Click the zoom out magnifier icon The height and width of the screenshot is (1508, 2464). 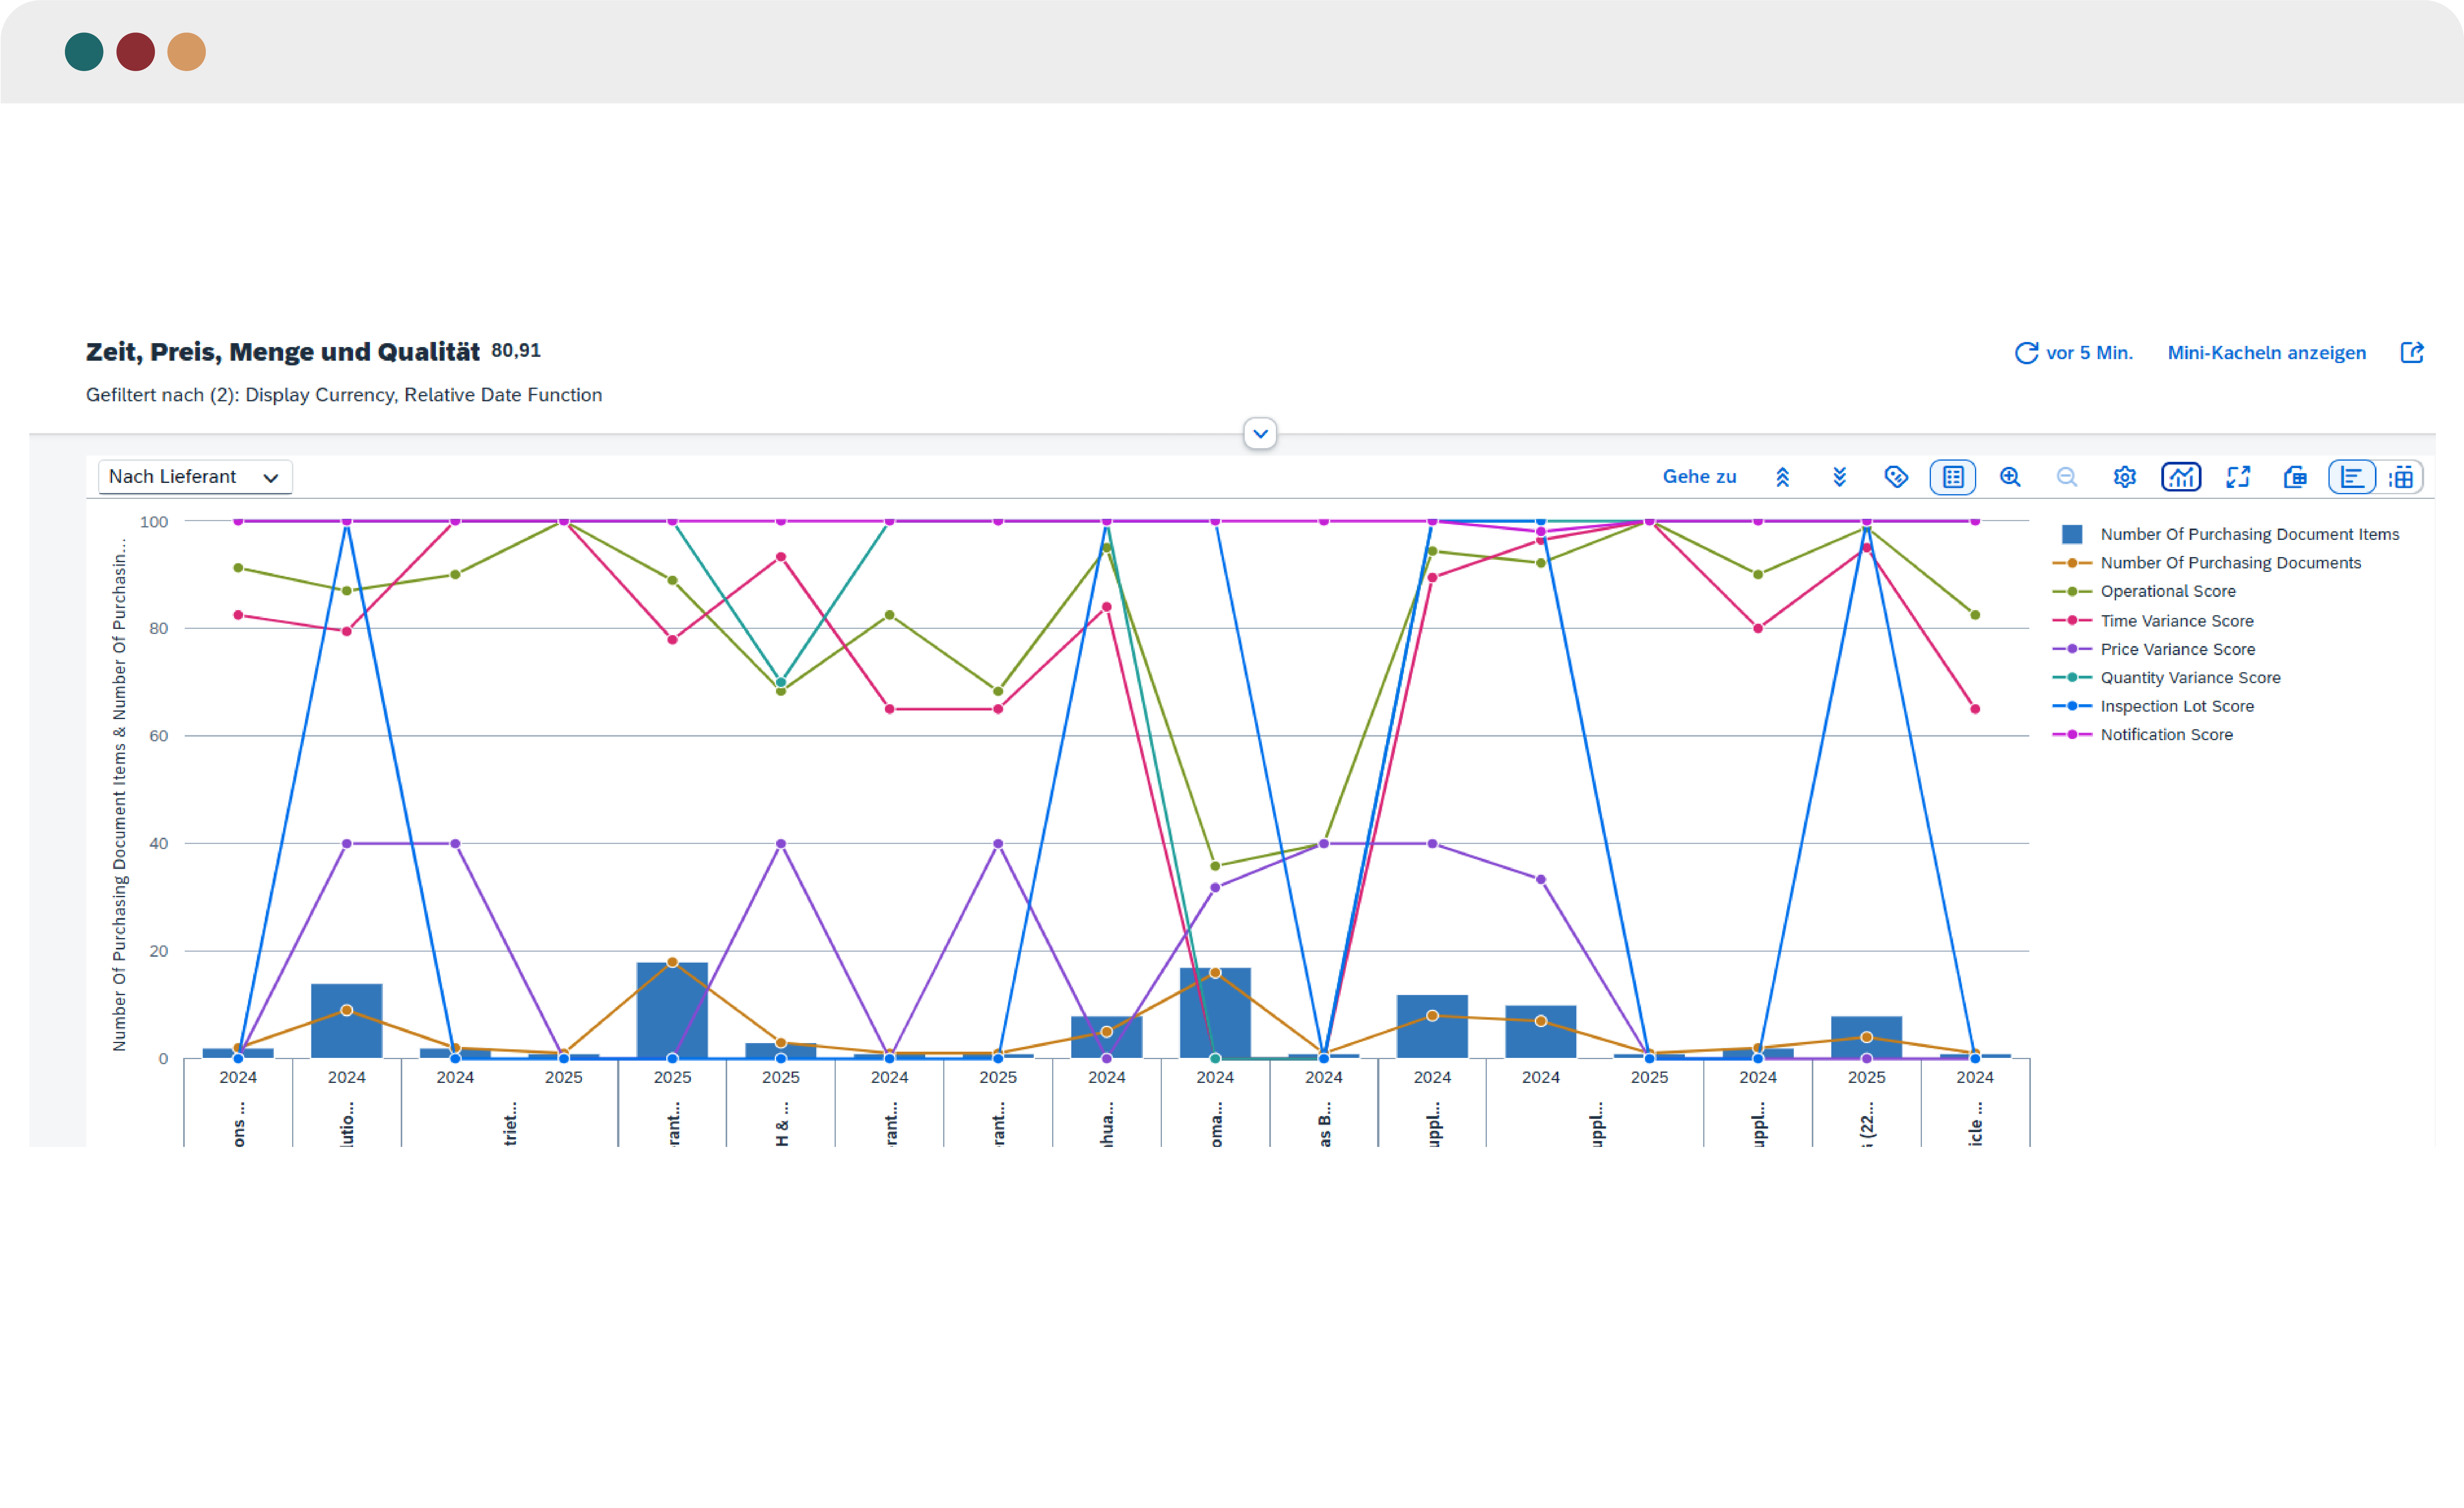coord(2067,478)
